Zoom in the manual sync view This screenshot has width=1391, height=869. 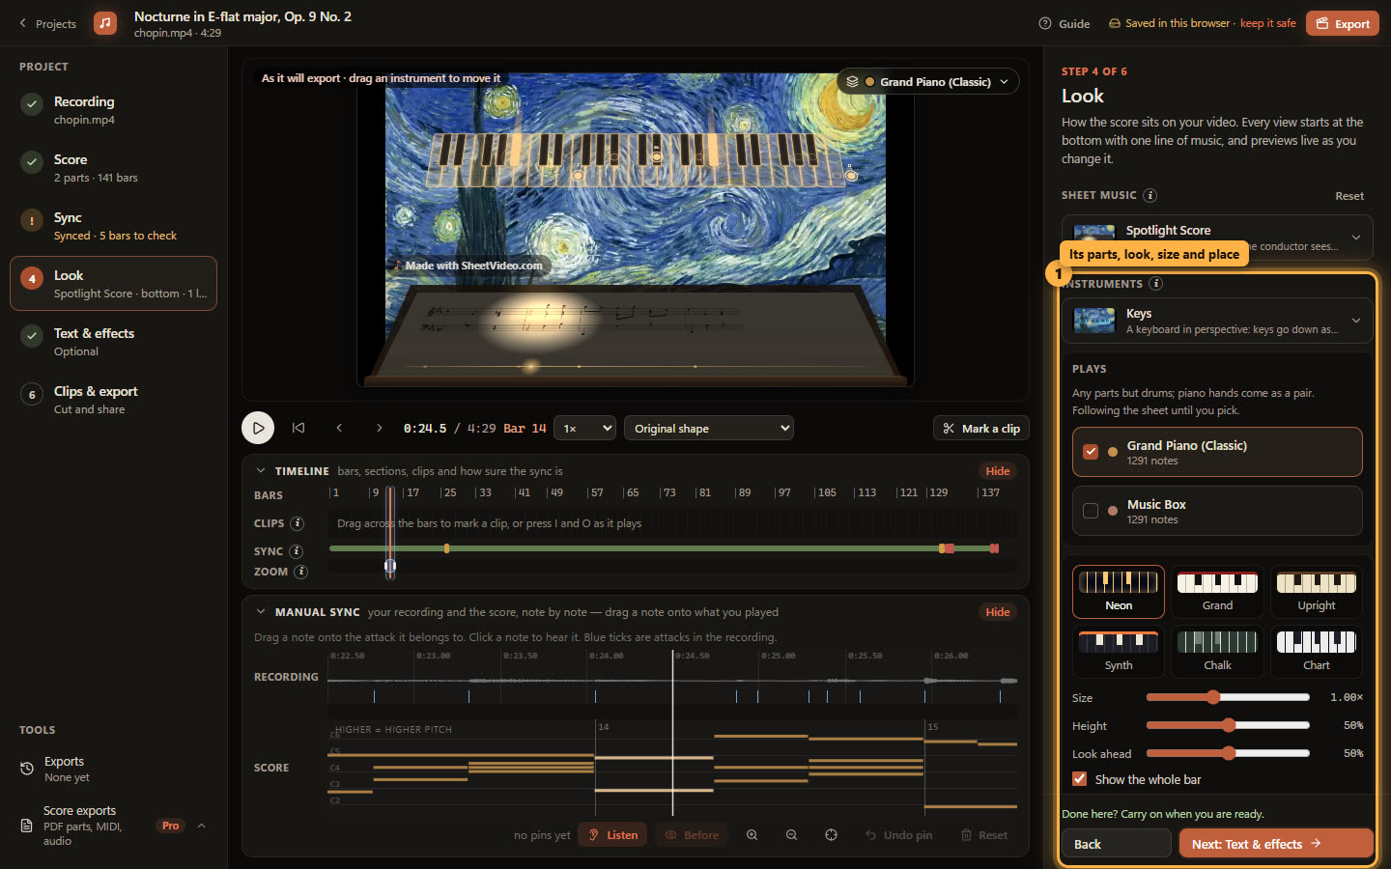click(752, 835)
